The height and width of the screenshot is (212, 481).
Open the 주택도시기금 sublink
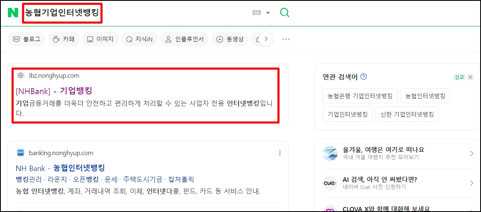[143, 179]
